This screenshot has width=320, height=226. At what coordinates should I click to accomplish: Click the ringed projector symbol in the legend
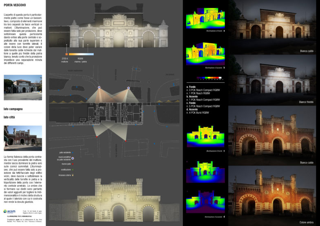pos(73,158)
